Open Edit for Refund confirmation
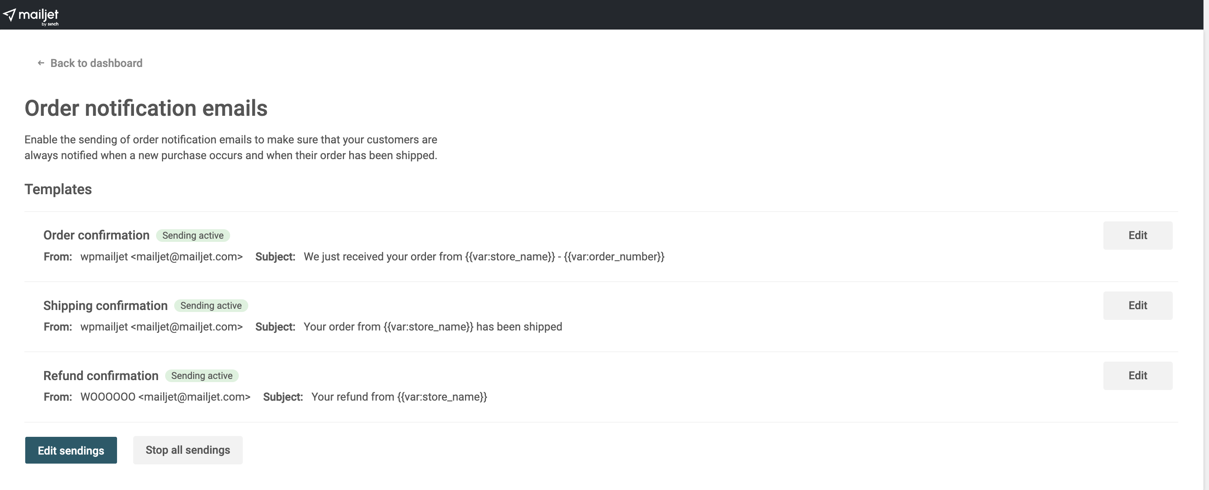1209x490 pixels. 1137,376
